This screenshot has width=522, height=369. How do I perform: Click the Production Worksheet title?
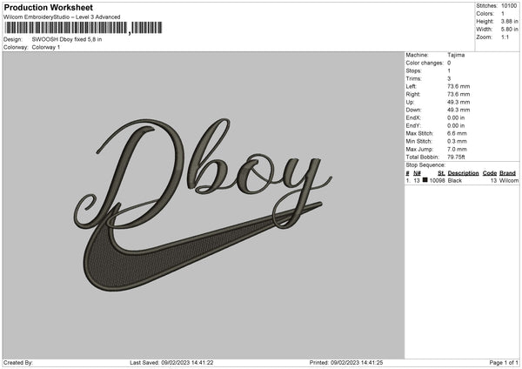coord(48,8)
